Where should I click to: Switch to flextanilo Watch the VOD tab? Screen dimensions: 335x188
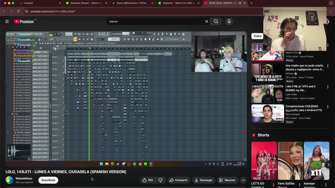coord(179,3)
